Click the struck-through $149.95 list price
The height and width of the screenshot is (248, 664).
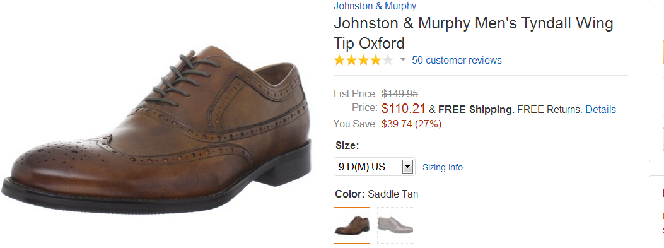click(x=400, y=93)
